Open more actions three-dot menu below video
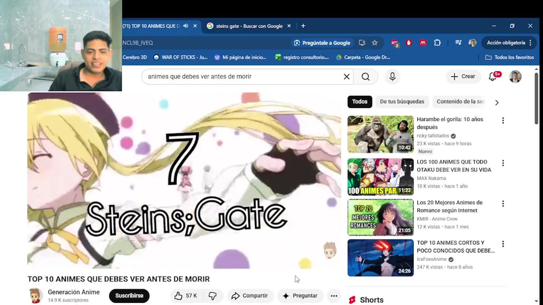This screenshot has width=543, height=305. pos(334,296)
